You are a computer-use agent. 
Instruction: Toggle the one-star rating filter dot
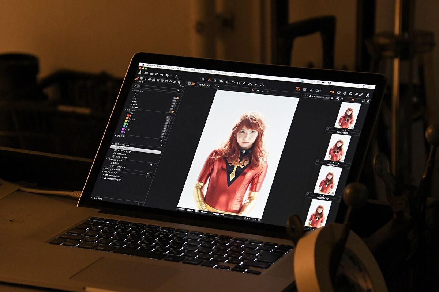[x=177, y=101]
